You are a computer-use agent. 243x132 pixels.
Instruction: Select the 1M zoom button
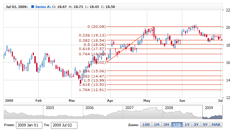pos(157,125)
